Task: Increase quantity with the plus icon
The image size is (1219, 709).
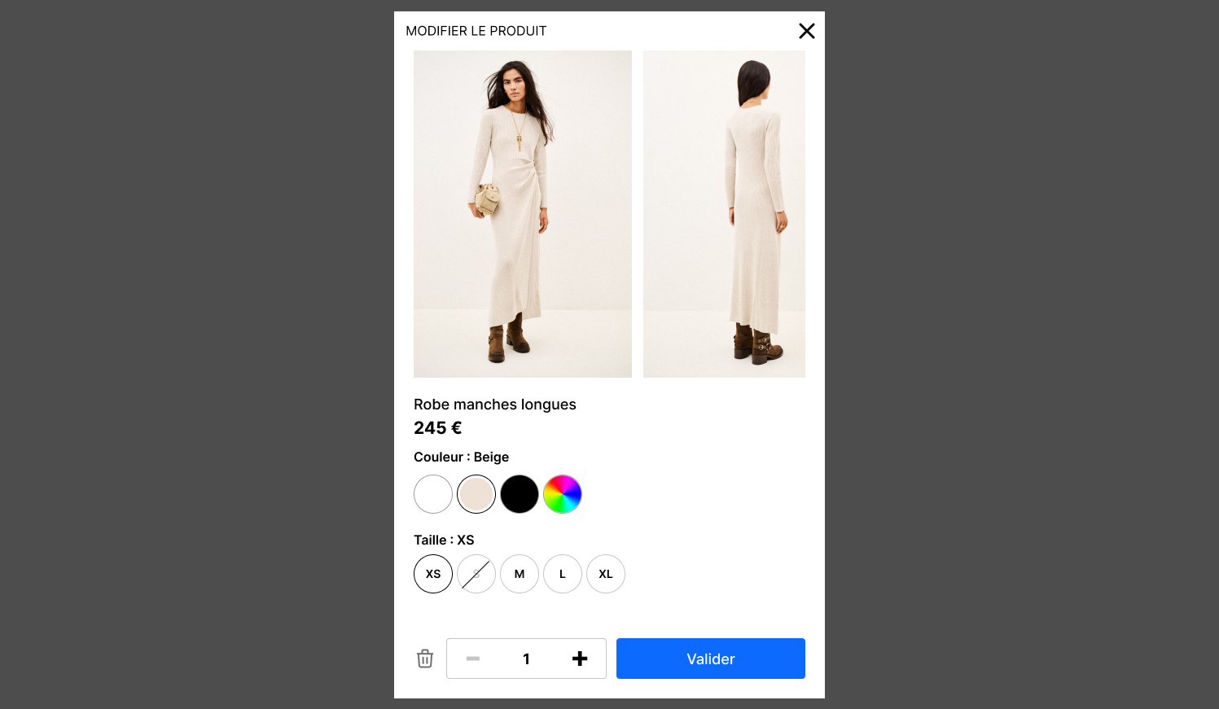Action: [x=580, y=659]
